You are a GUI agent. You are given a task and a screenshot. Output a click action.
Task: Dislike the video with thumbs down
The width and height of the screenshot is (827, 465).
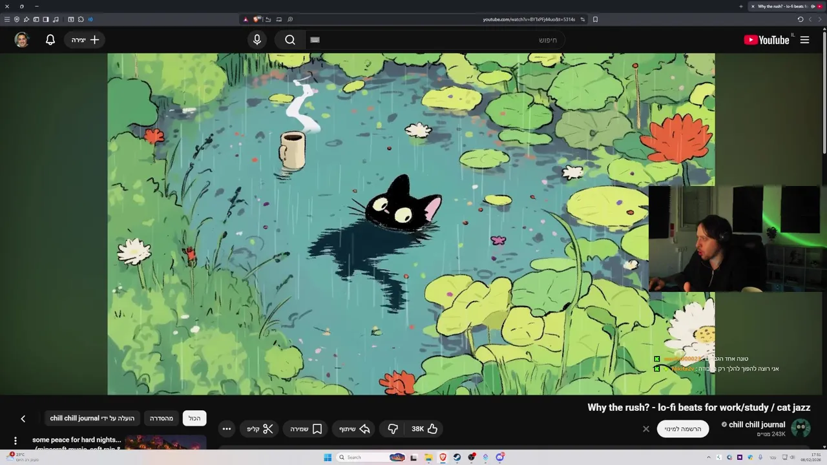[393, 429]
